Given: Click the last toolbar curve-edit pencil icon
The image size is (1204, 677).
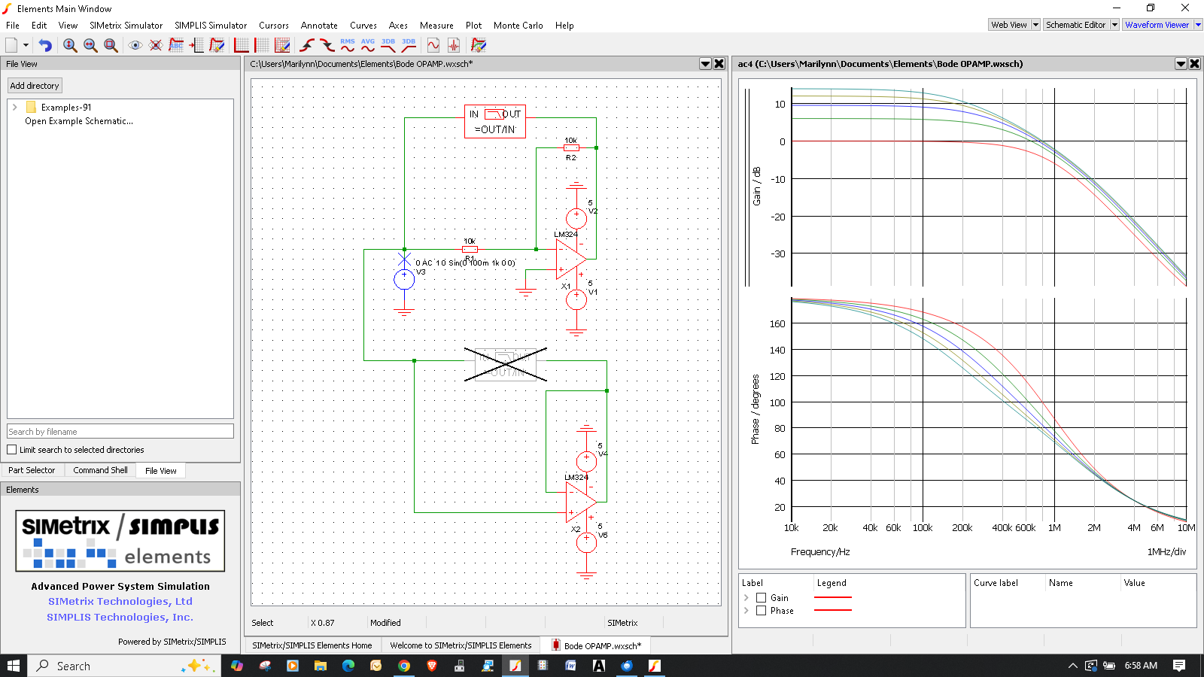Looking at the screenshot, I should pyautogui.click(x=479, y=45).
